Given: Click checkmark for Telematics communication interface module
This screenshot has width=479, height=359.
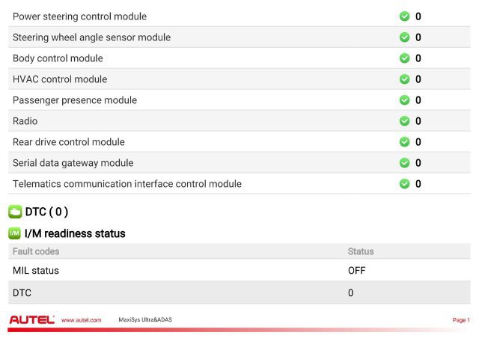Looking at the screenshot, I should pyautogui.click(x=404, y=184).
